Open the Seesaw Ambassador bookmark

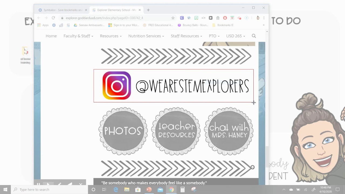tap(89, 25)
